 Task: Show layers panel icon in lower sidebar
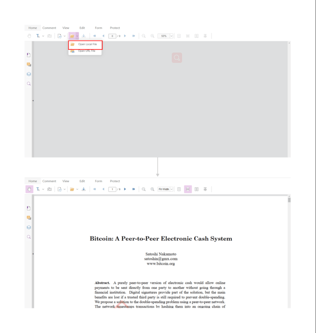coord(29,227)
